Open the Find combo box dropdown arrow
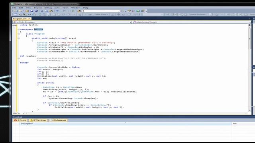 tap(119, 11)
